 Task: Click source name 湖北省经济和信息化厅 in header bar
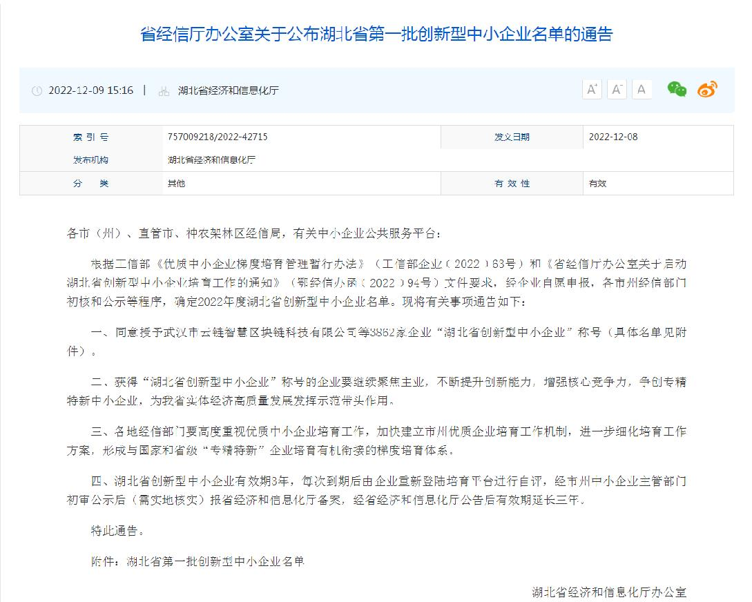click(229, 90)
